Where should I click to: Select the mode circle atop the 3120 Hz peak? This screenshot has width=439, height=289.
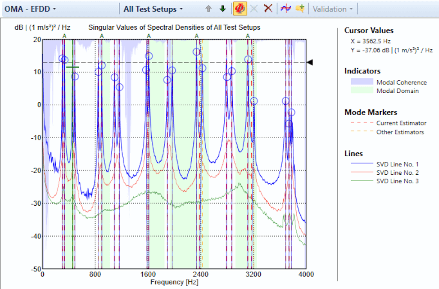tap(248, 59)
